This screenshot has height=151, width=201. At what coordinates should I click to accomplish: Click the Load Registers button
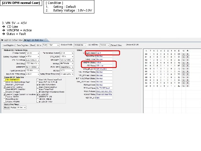coord(9,45)
